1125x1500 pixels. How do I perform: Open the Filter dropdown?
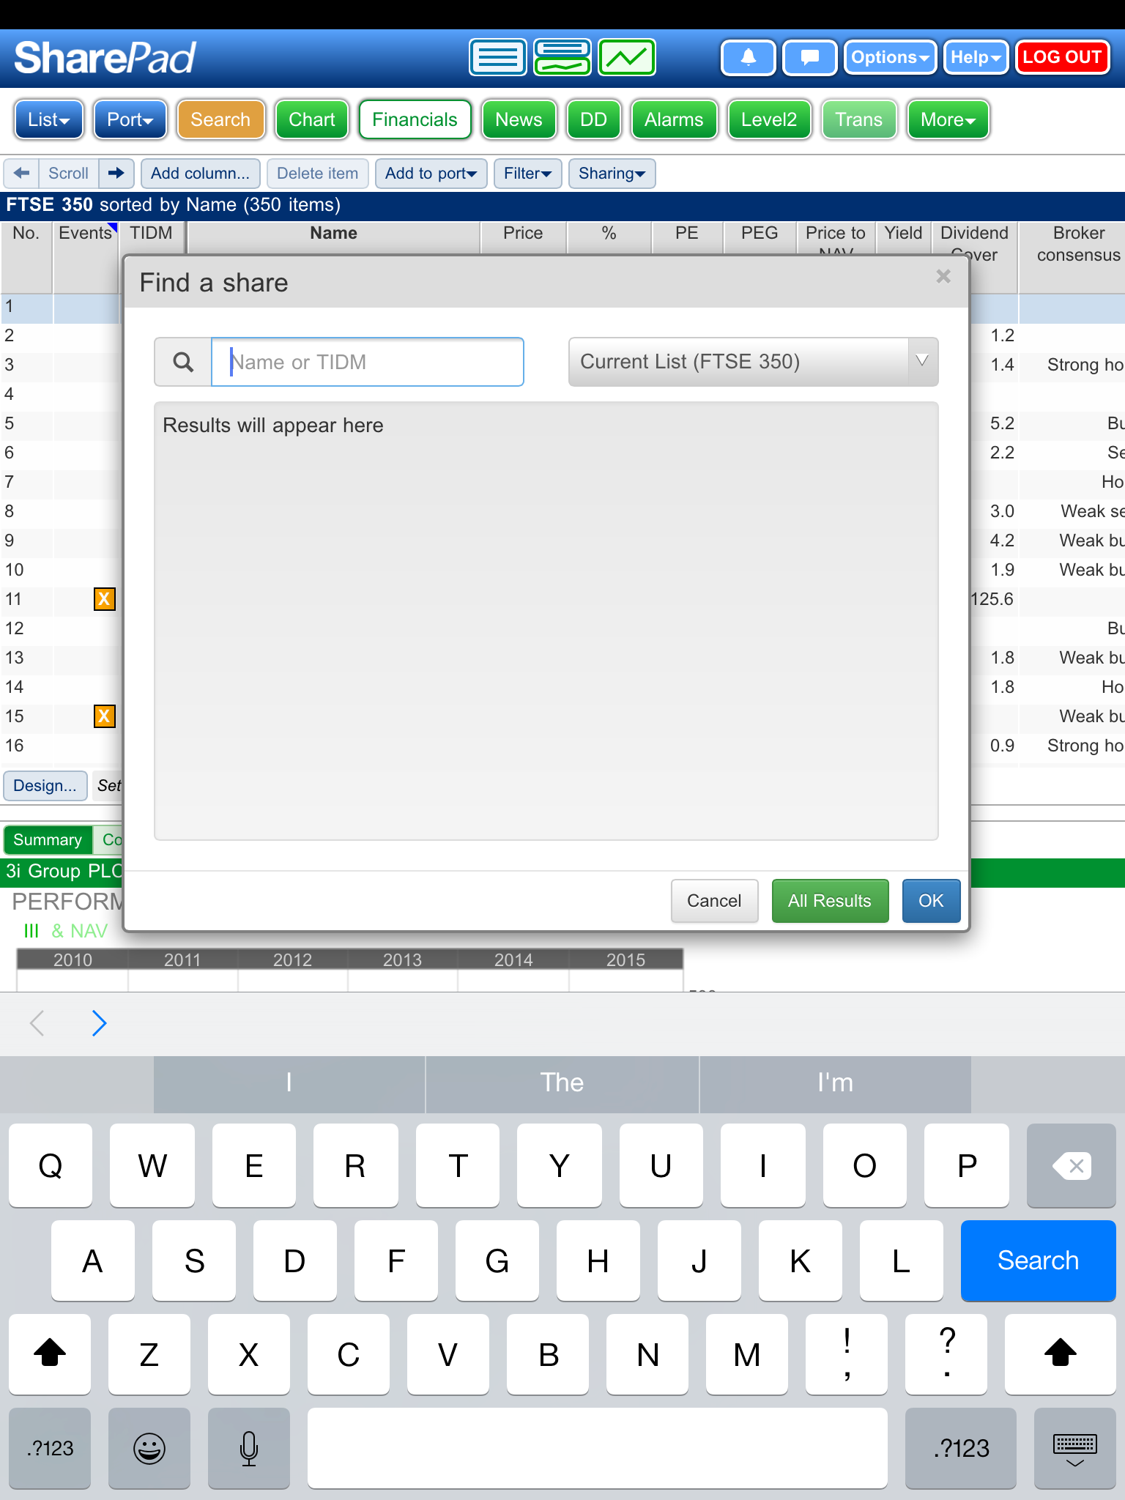[527, 174]
